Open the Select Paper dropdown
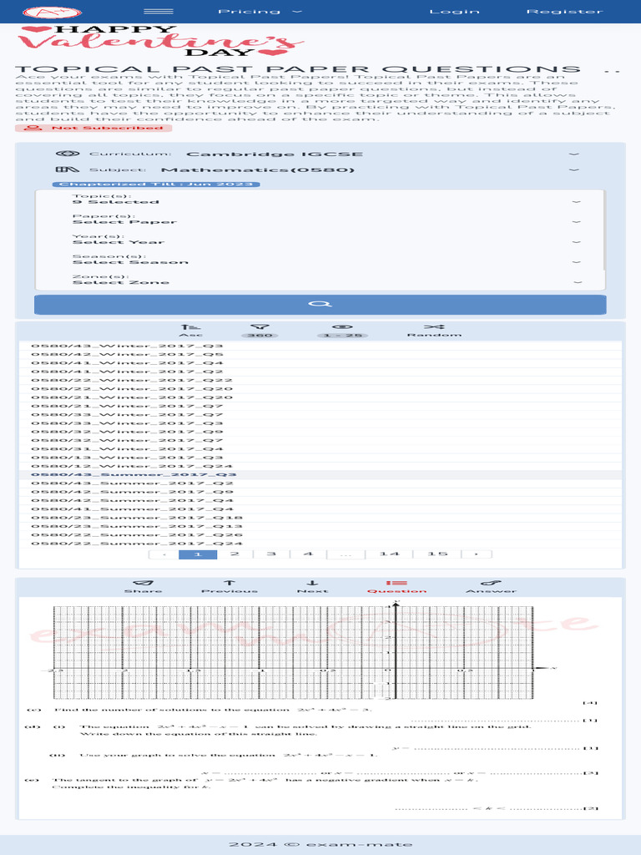This screenshot has width=641, height=855. click(326, 220)
